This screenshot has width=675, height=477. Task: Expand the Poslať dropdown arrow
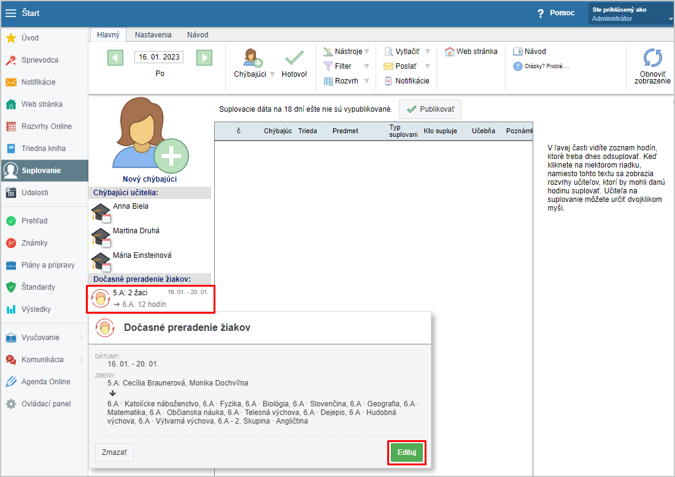click(428, 66)
